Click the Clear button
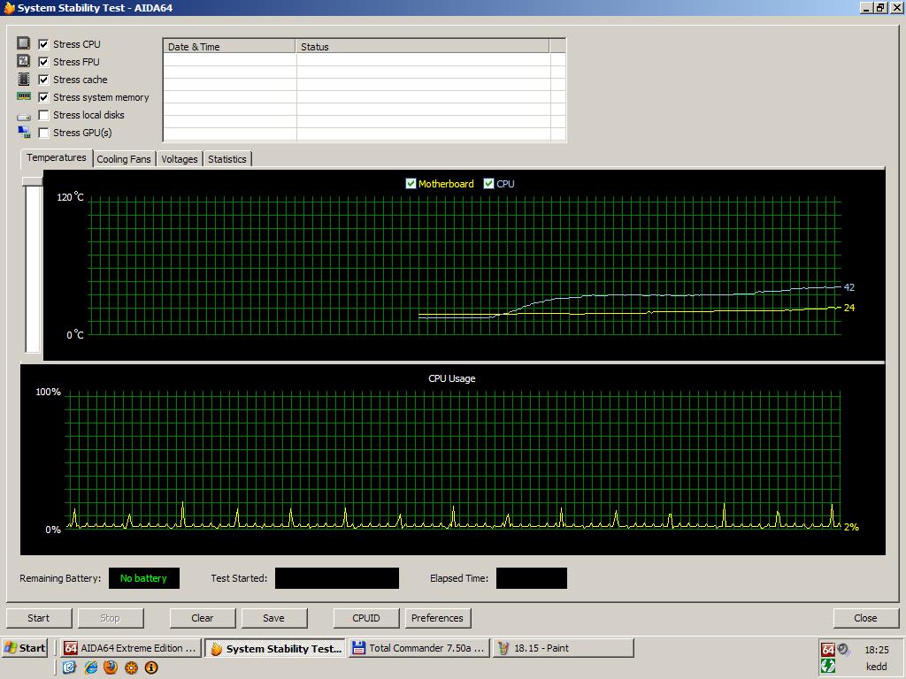 pyautogui.click(x=203, y=618)
